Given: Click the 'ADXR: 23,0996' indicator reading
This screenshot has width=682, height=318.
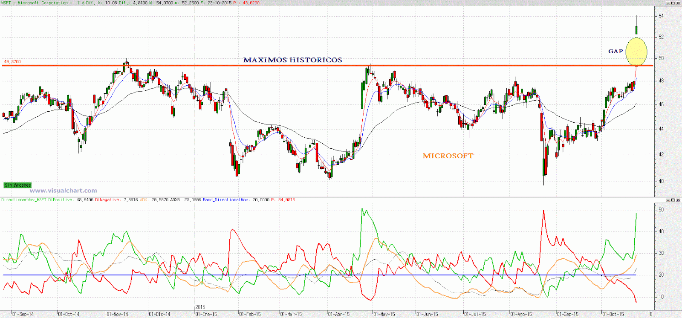Looking at the screenshot, I should pos(186,200).
